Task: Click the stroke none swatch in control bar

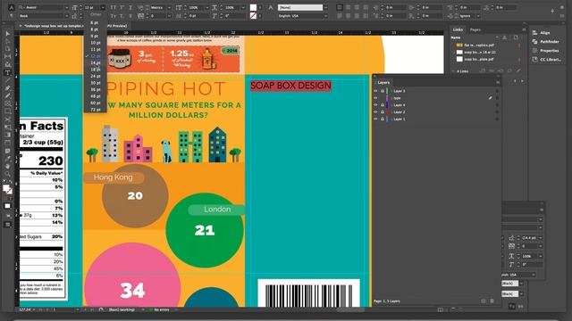Action: 253,16
